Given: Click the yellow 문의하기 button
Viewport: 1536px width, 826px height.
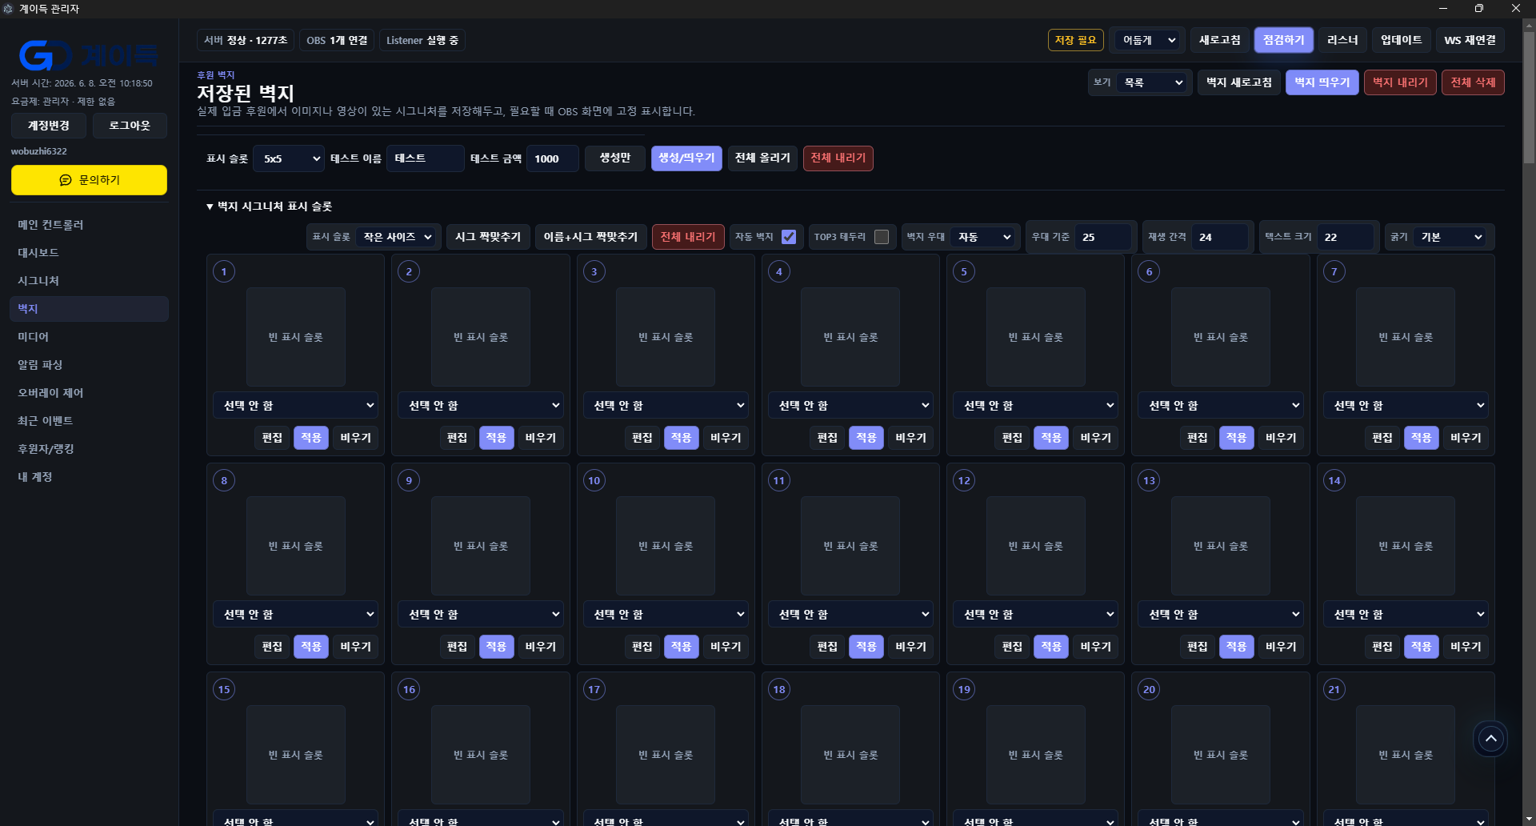Looking at the screenshot, I should tap(89, 180).
